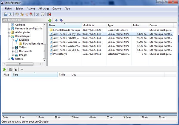Open devices with the drive toolbar icon
The image size is (179, 125).
point(43,14)
